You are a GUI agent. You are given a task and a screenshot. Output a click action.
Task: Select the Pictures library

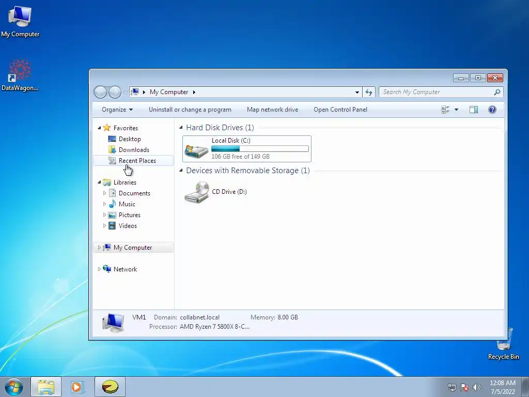click(x=130, y=215)
